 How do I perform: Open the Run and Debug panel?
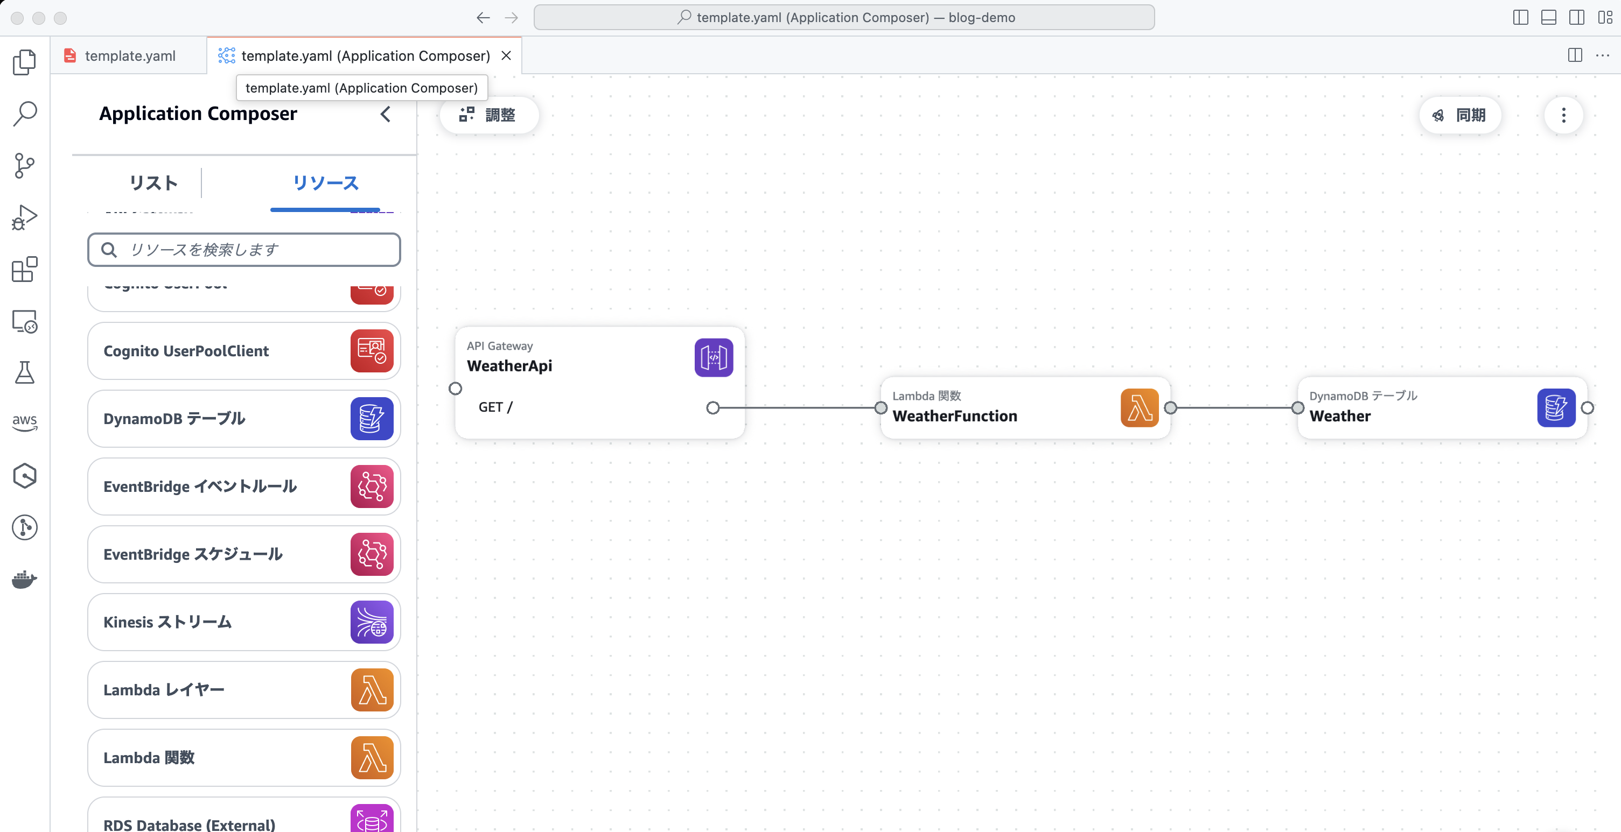(25, 217)
